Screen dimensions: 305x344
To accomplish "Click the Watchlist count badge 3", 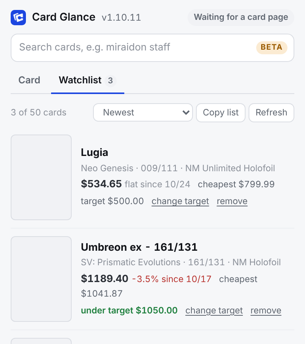I will [111, 81].
